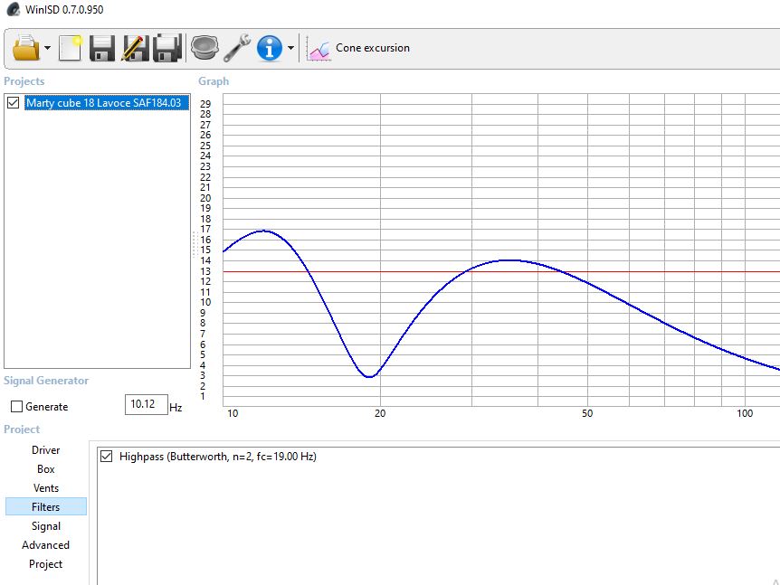Screen dimensions: 780x585
Task: Open the Vents tab
Action: pos(46,487)
